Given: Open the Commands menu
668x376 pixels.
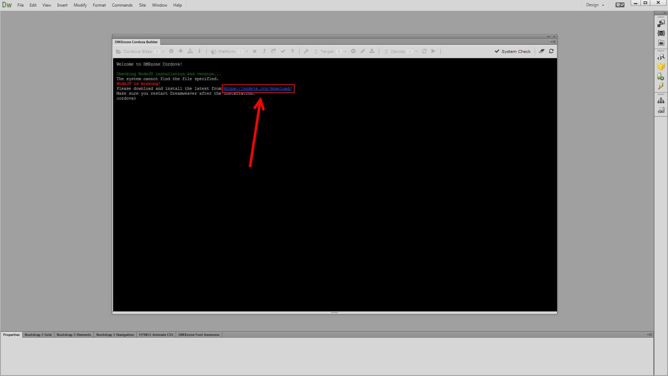Looking at the screenshot, I should click(x=122, y=5).
